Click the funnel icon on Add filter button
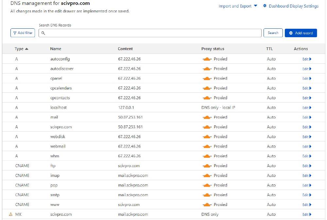Image resolution: width=327 pixels, height=220 pixels. [x=15, y=33]
